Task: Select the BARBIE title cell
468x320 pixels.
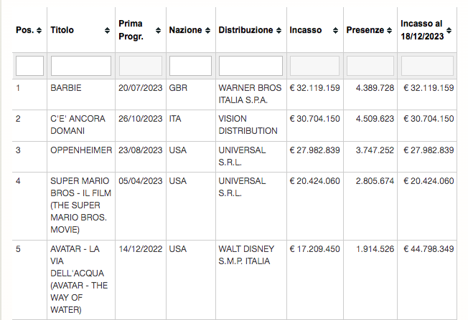Action: tap(66, 88)
